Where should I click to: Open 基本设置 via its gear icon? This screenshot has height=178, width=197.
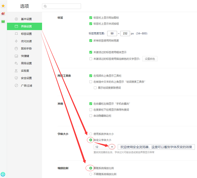(16, 19)
